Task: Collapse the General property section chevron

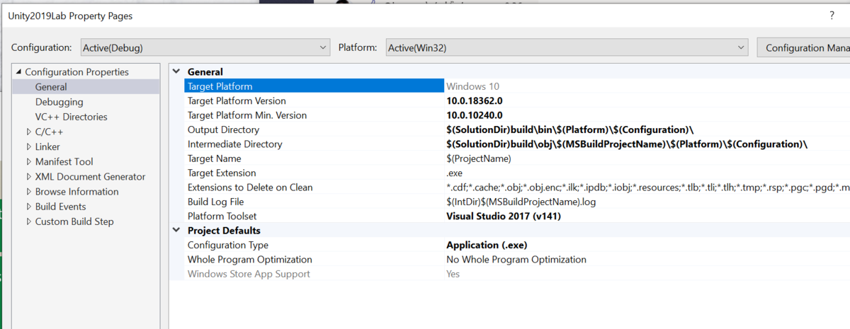Action: coord(176,71)
